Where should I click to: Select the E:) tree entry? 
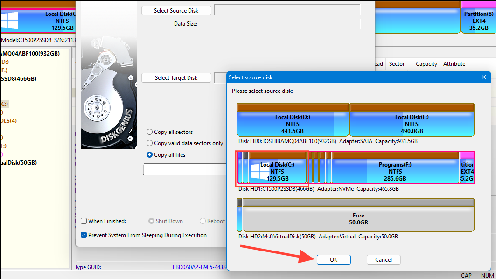coord(4,70)
